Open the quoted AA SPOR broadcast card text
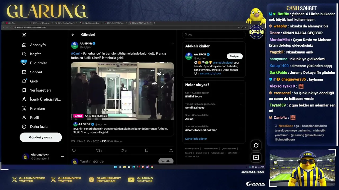The height and width of the screenshot is (190, 339). coord(121,130)
